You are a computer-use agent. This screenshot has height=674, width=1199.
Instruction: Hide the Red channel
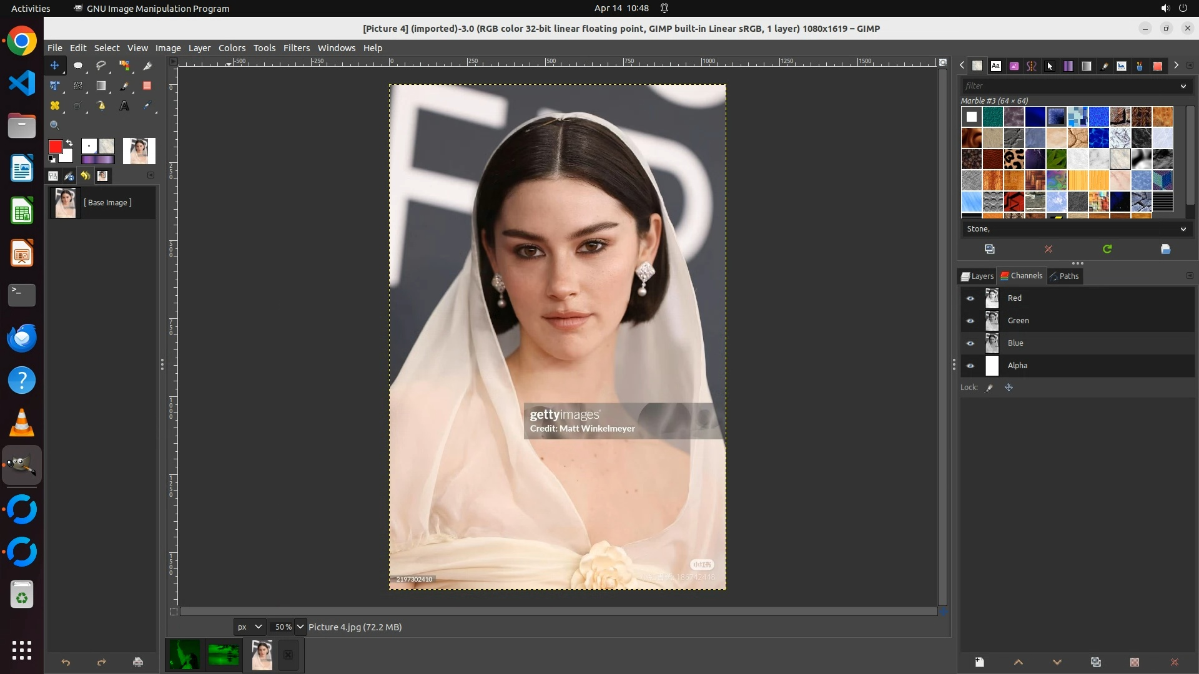point(970,298)
